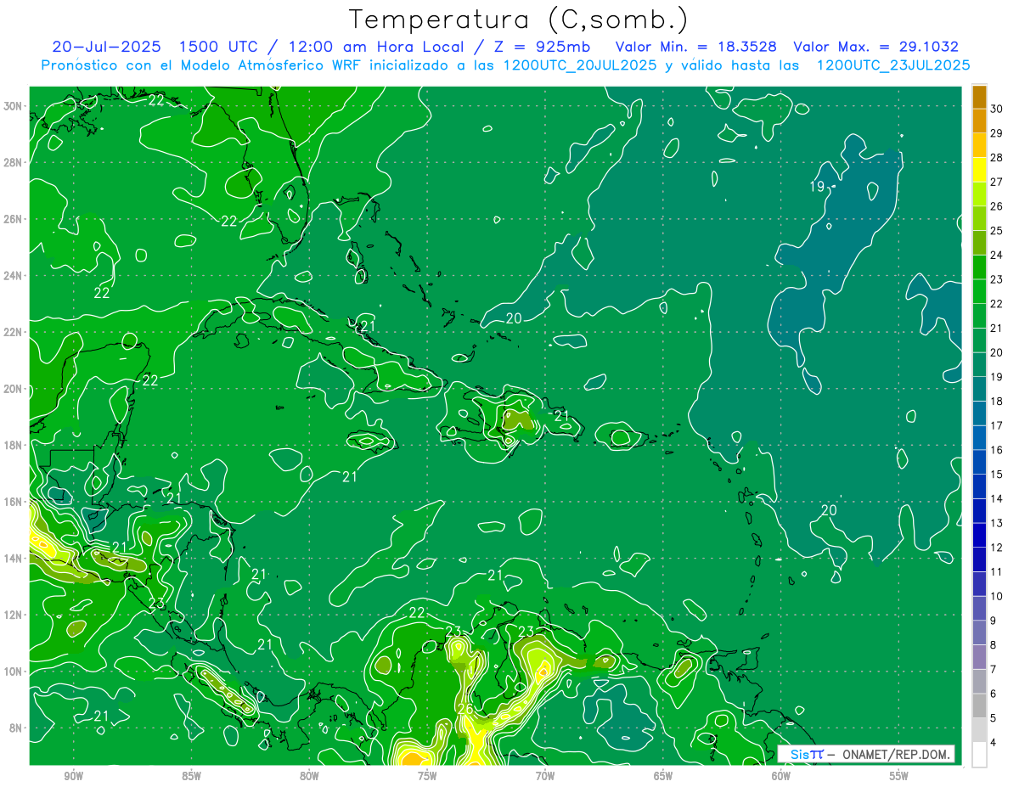Click the 'Valor Min. = 18.3528' readout
The height and width of the screenshot is (787, 1019).
695,47
